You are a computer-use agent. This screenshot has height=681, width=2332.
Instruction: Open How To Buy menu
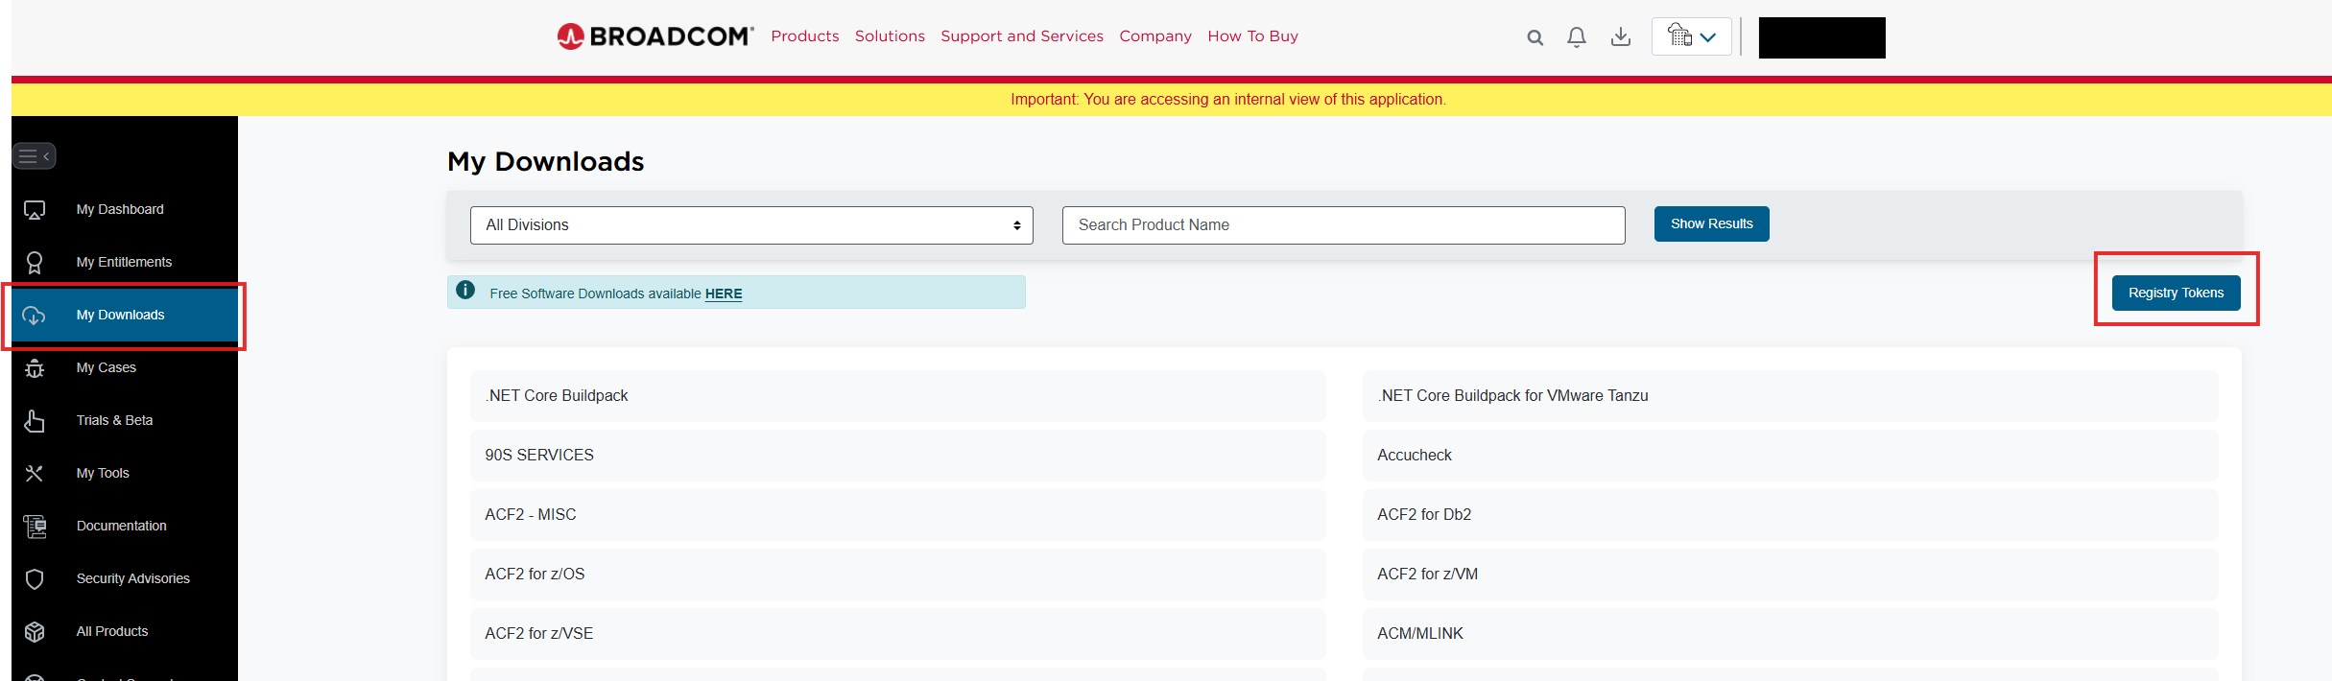point(1252,36)
